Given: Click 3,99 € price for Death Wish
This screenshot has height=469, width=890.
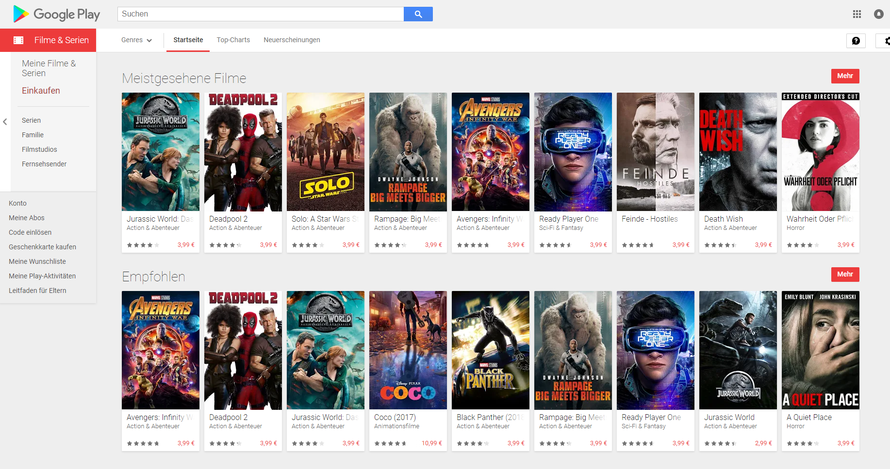Looking at the screenshot, I should (763, 245).
